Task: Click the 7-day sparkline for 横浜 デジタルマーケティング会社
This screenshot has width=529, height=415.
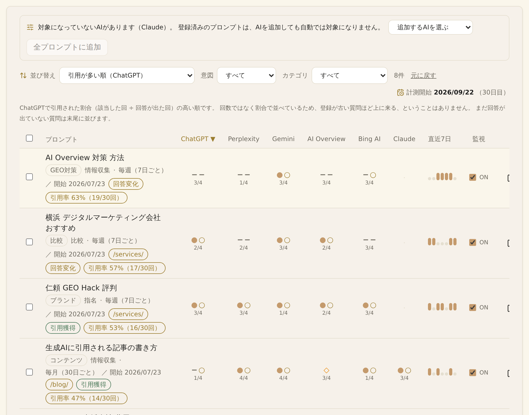Action: [442, 242]
